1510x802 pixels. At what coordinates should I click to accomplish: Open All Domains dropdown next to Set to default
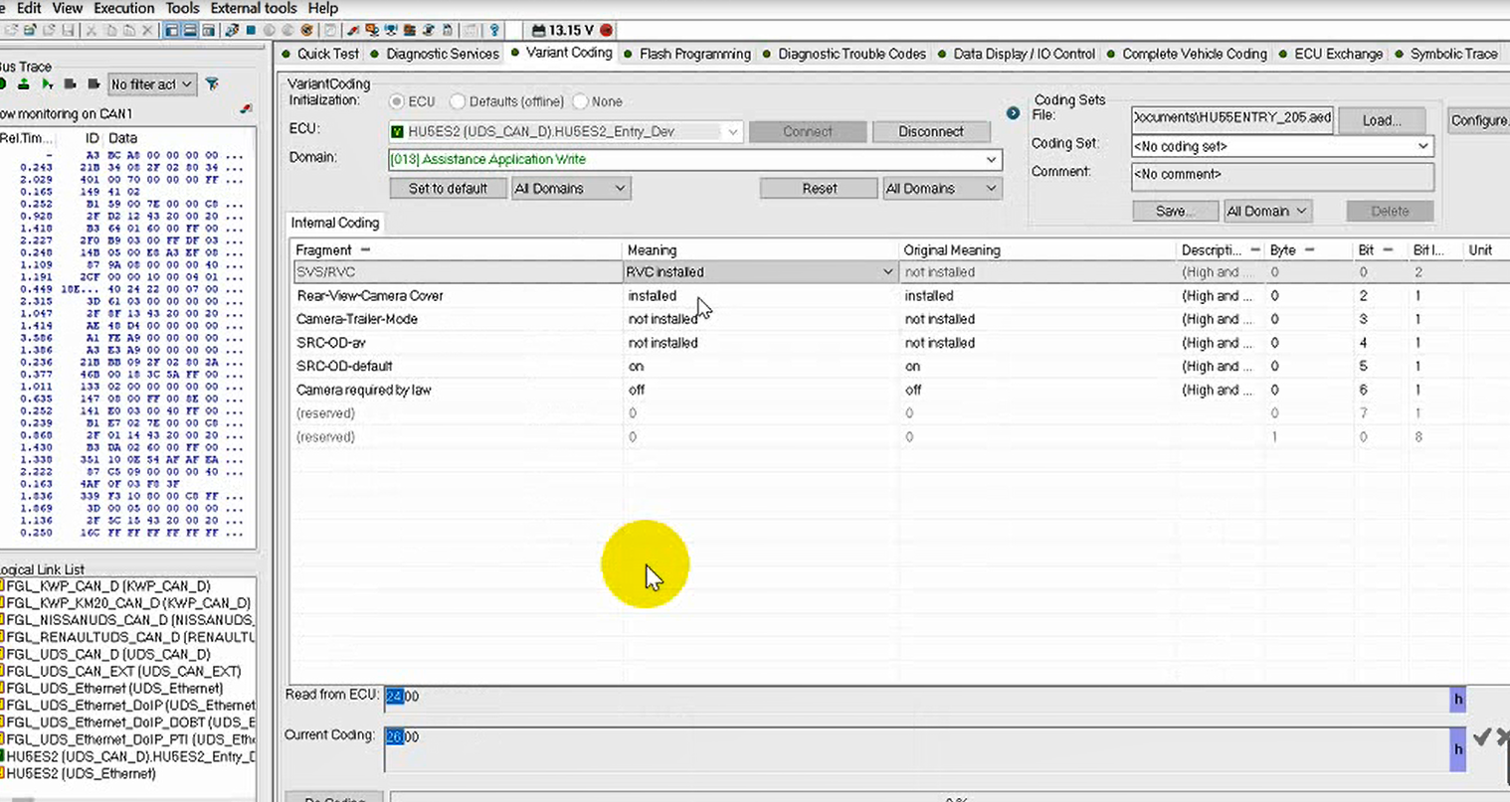click(x=571, y=188)
